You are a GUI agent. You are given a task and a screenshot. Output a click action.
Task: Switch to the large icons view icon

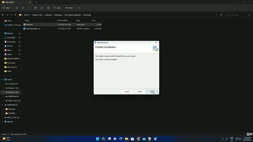click(251, 134)
